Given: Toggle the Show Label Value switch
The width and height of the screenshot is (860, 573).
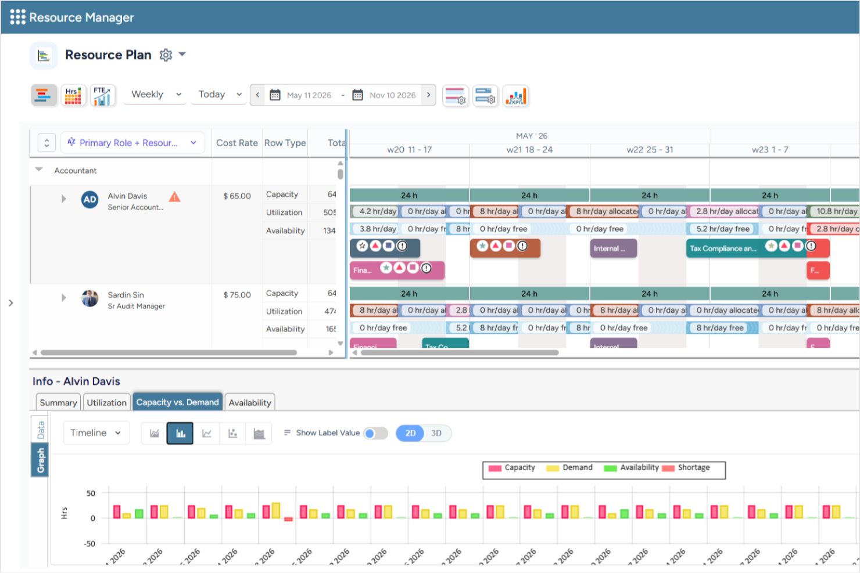Looking at the screenshot, I should coord(375,434).
